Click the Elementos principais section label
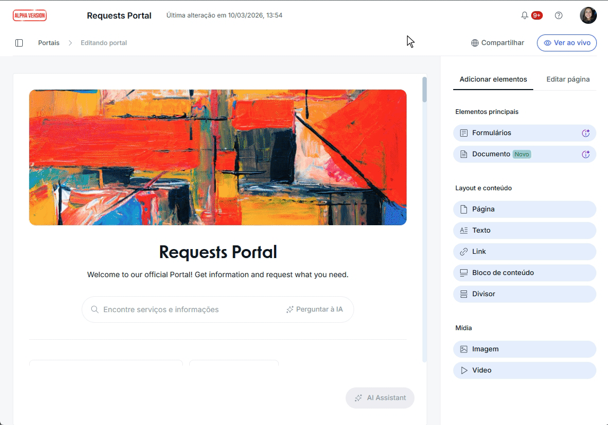This screenshot has width=608, height=425. click(x=487, y=112)
